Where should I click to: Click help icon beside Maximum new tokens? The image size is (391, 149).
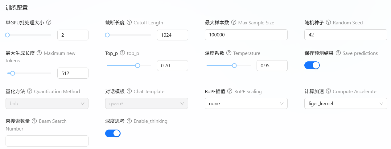[x=39, y=53]
